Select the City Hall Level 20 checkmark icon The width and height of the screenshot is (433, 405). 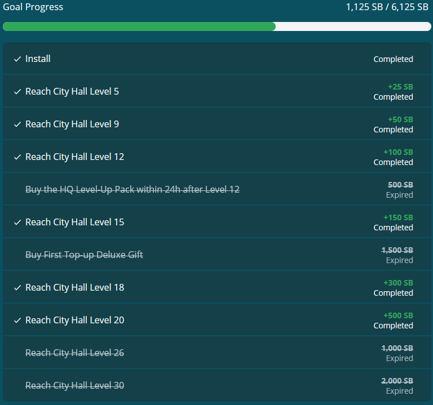[x=17, y=321]
